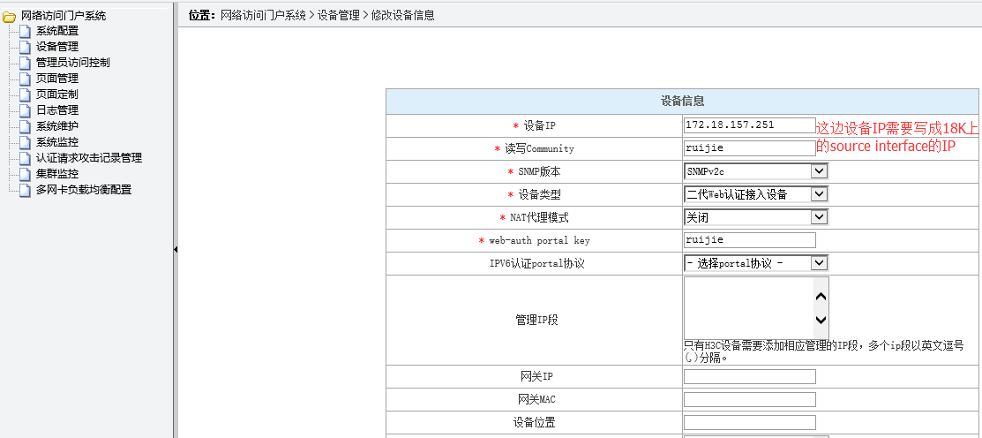Click the IPV6认证portal协议 label
Viewport: 982px width, 438px height.
pyautogui.click(x=536, y=264)
